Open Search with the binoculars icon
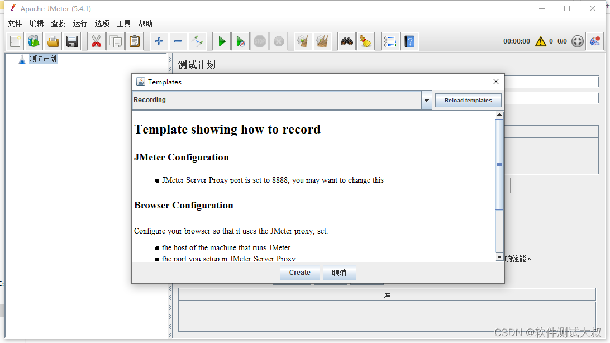 (x=346, y=41)
